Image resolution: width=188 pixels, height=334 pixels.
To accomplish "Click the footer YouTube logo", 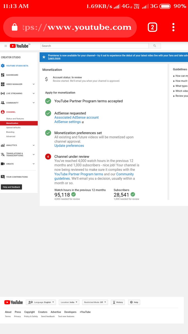I will (13, 302).
